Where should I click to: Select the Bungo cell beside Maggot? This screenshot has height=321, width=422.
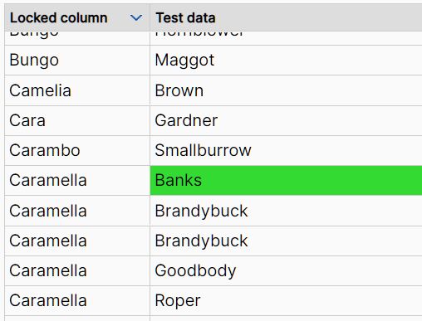pyautogui.click(x=77, y=60)
